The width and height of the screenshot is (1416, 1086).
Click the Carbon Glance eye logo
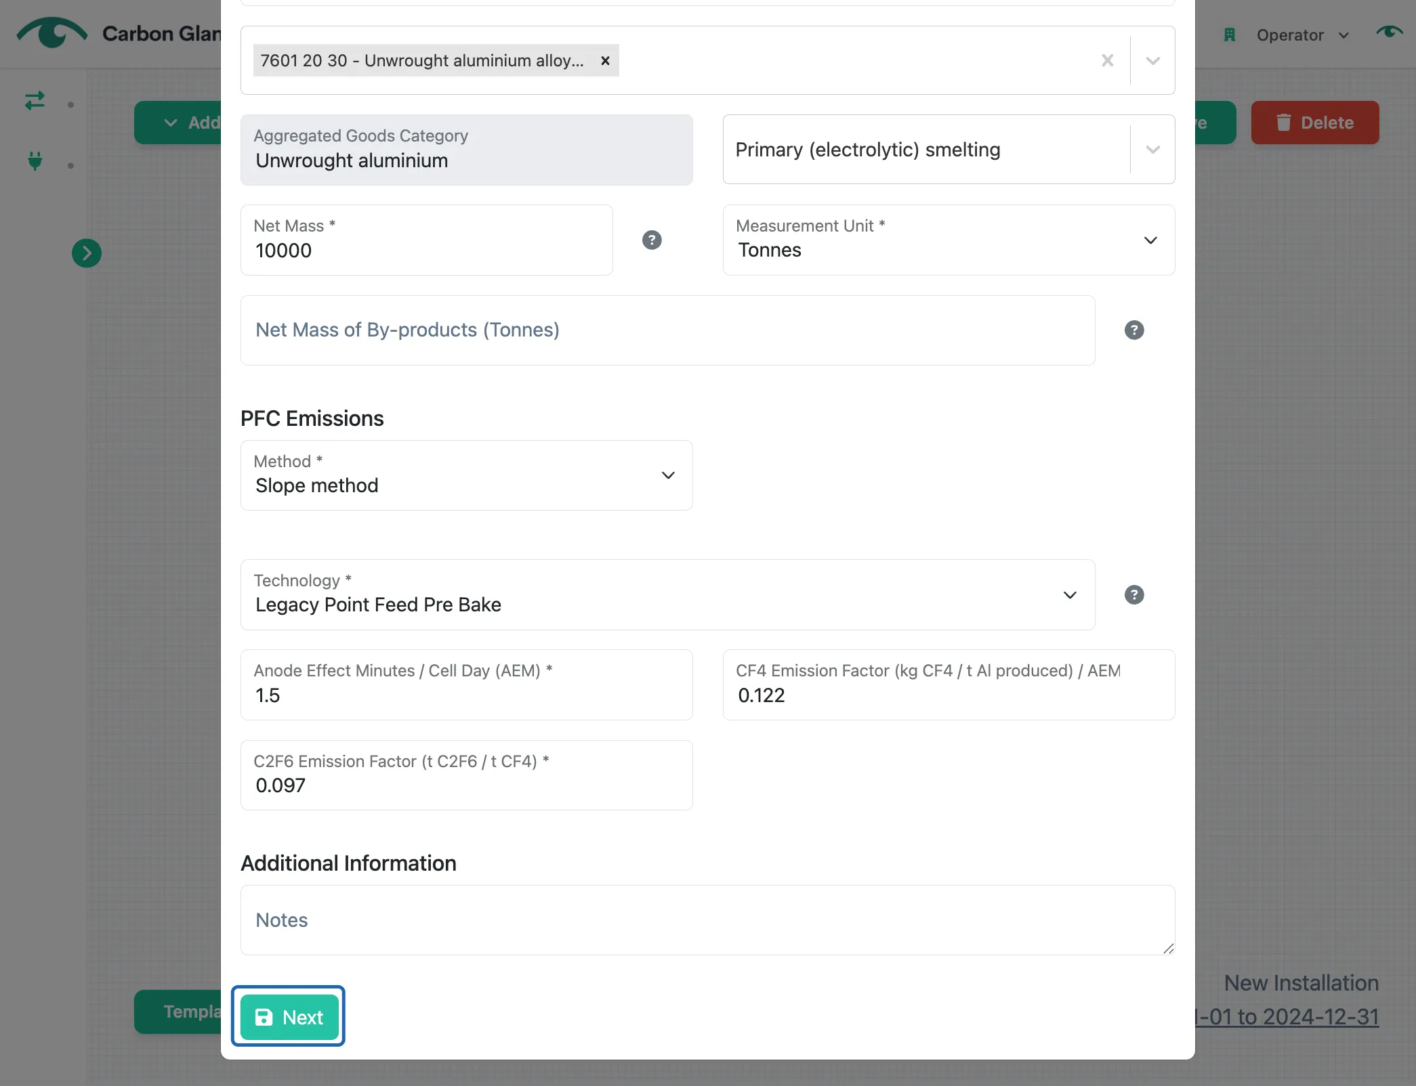51,32
